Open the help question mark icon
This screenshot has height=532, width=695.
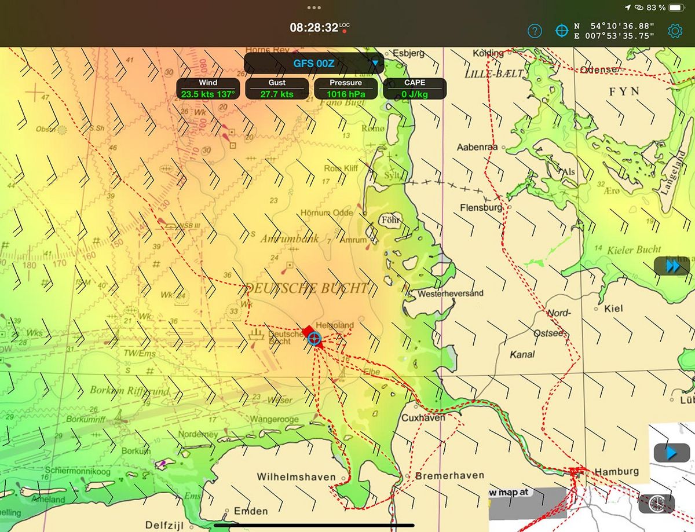535,31
